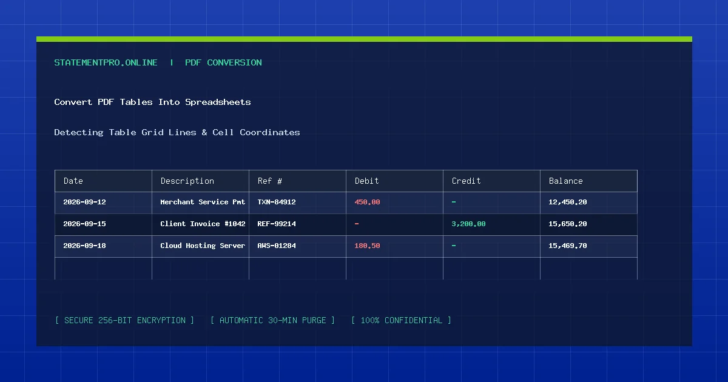The height and width of the screenshot is (382, 728).
Task: Click the PDF CONVERSION header label
Action: click(223, 62)
